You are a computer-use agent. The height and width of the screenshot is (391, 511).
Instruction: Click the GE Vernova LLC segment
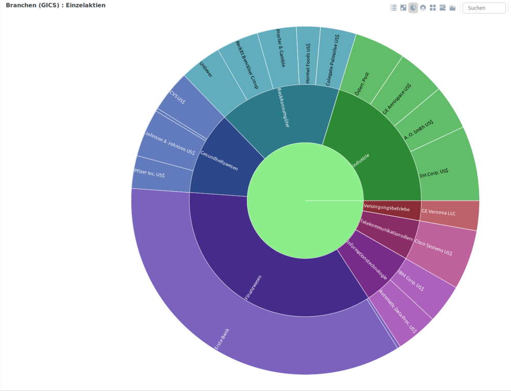click(448, 214)
